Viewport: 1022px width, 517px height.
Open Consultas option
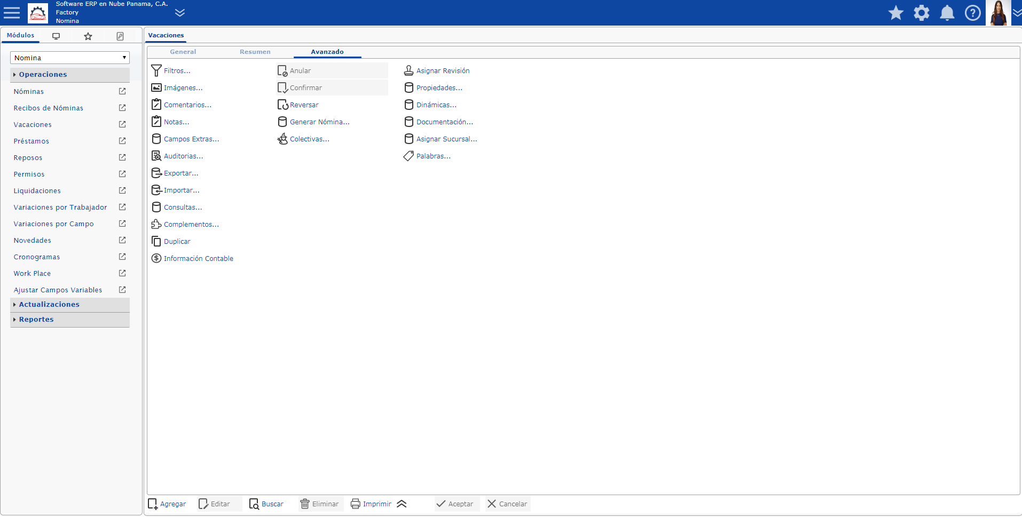[x=177, y=207]
